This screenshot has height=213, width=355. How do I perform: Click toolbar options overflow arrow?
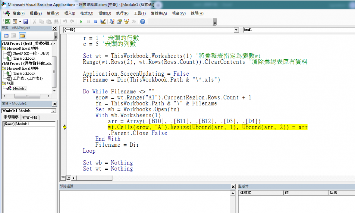[215, 22]
